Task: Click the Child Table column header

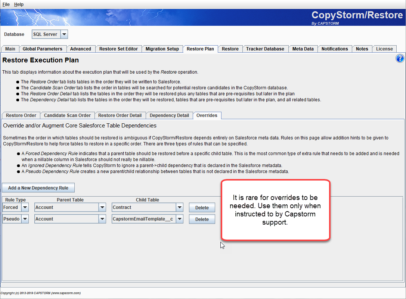Action: 147,200
